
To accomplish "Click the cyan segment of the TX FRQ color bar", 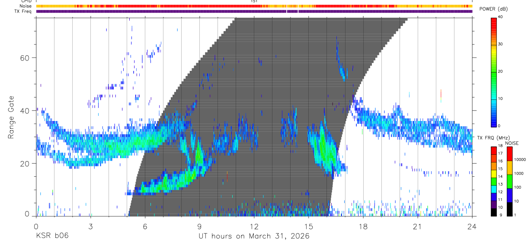I will [494, 189].
